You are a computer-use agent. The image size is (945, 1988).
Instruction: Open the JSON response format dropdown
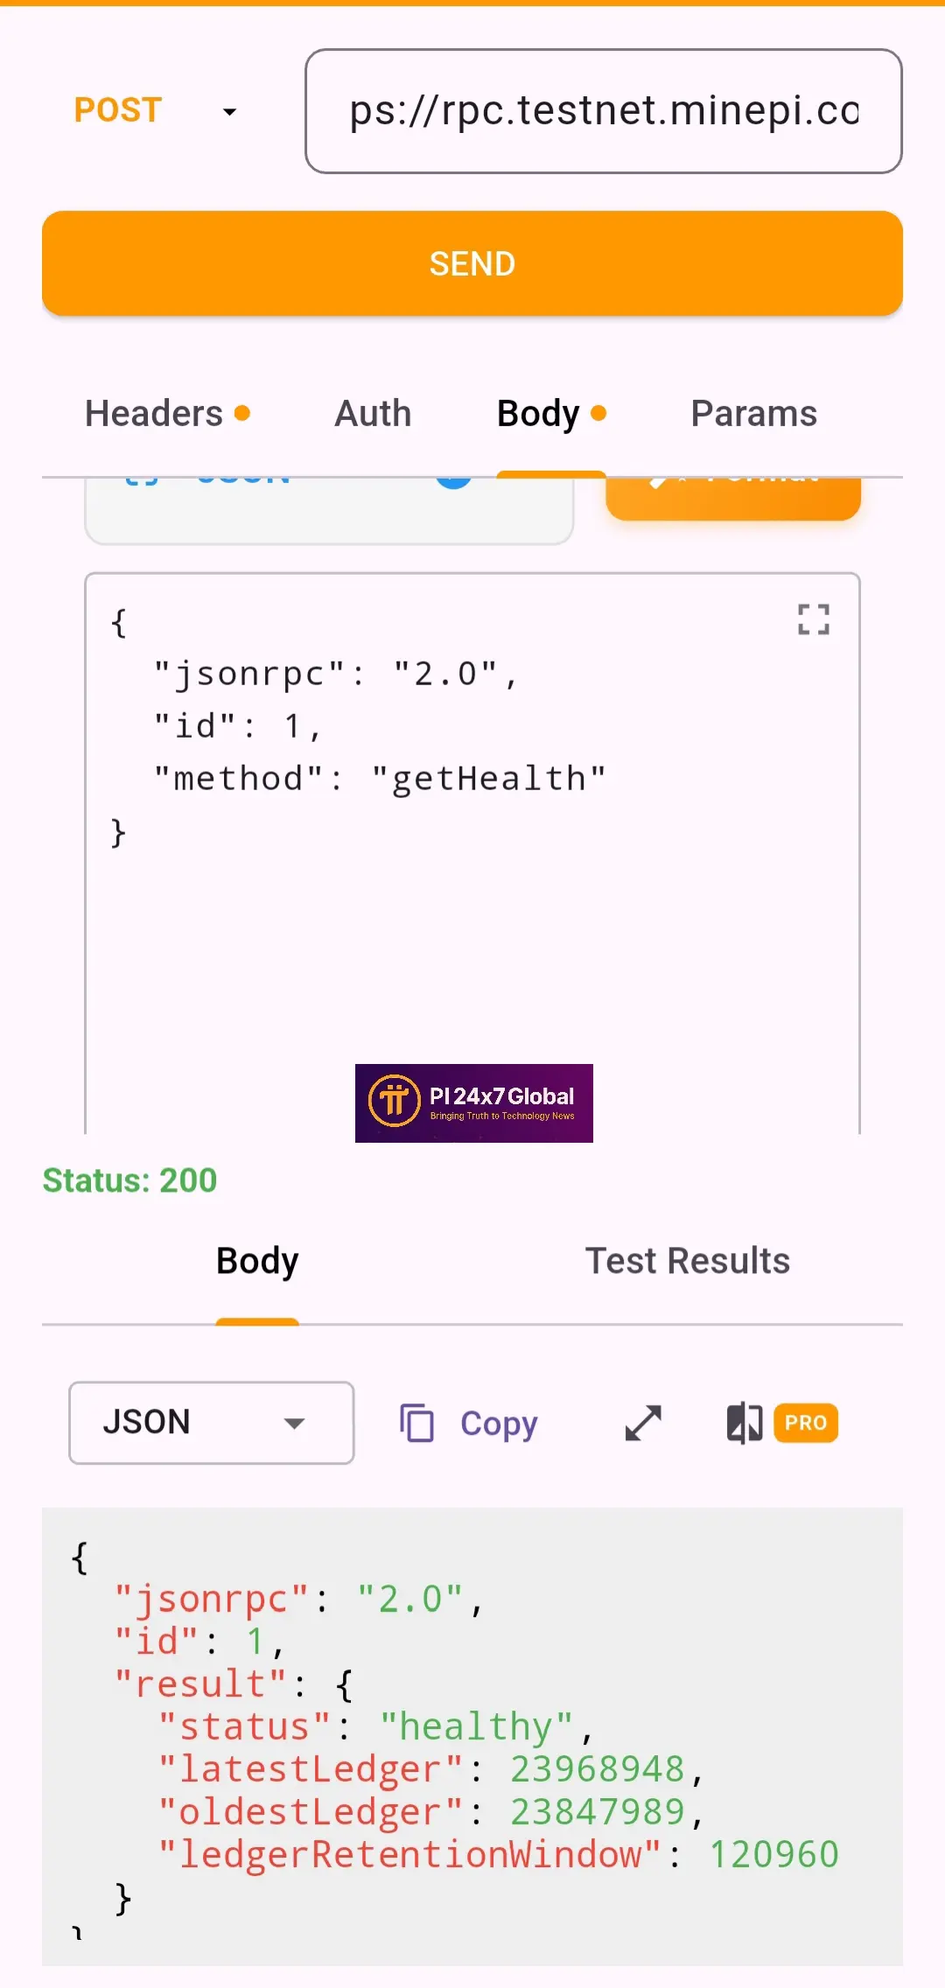pyautogui.click(x=212, y=1423)
